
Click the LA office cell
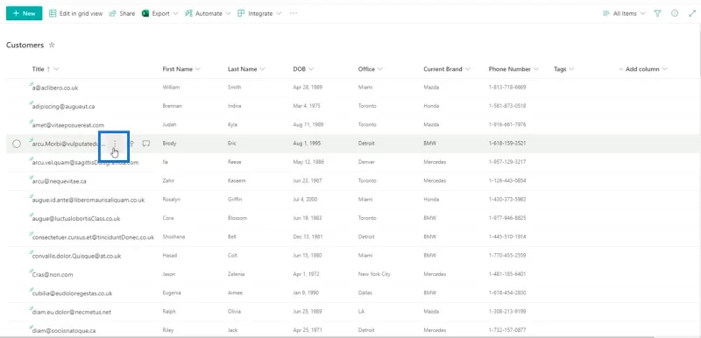(361, 312)
